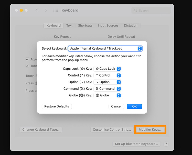Confirm the dialog with OK
The width and height of the screenshot is (192, 155).
click(134, 106)
